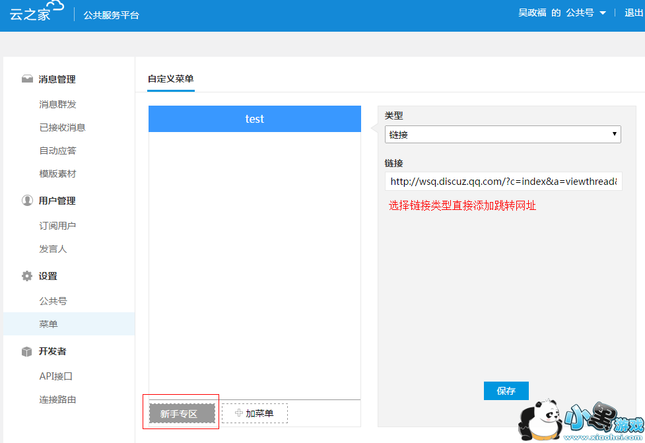Click the 用户管理 person icon
645x443 pixels.
point(27,201)
